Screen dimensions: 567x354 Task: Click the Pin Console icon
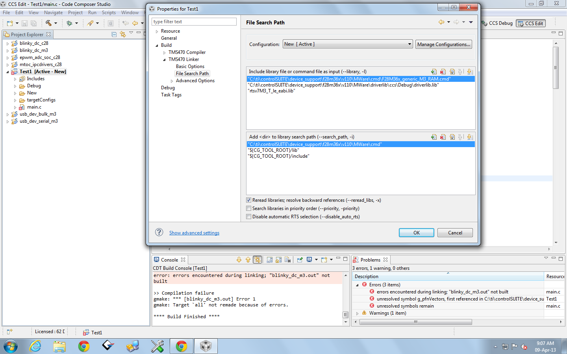coord(300,260)
